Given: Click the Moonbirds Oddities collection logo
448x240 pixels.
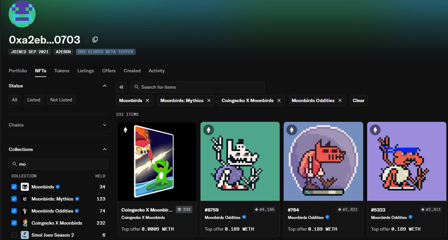Looking at the screenshot, I should tap(25, 211).
